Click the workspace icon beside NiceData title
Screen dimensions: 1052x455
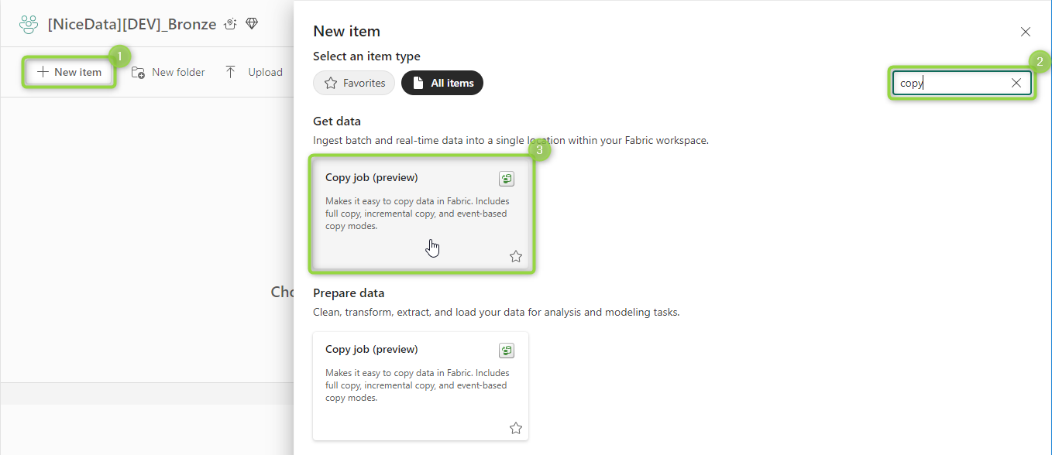pos(29,25)
